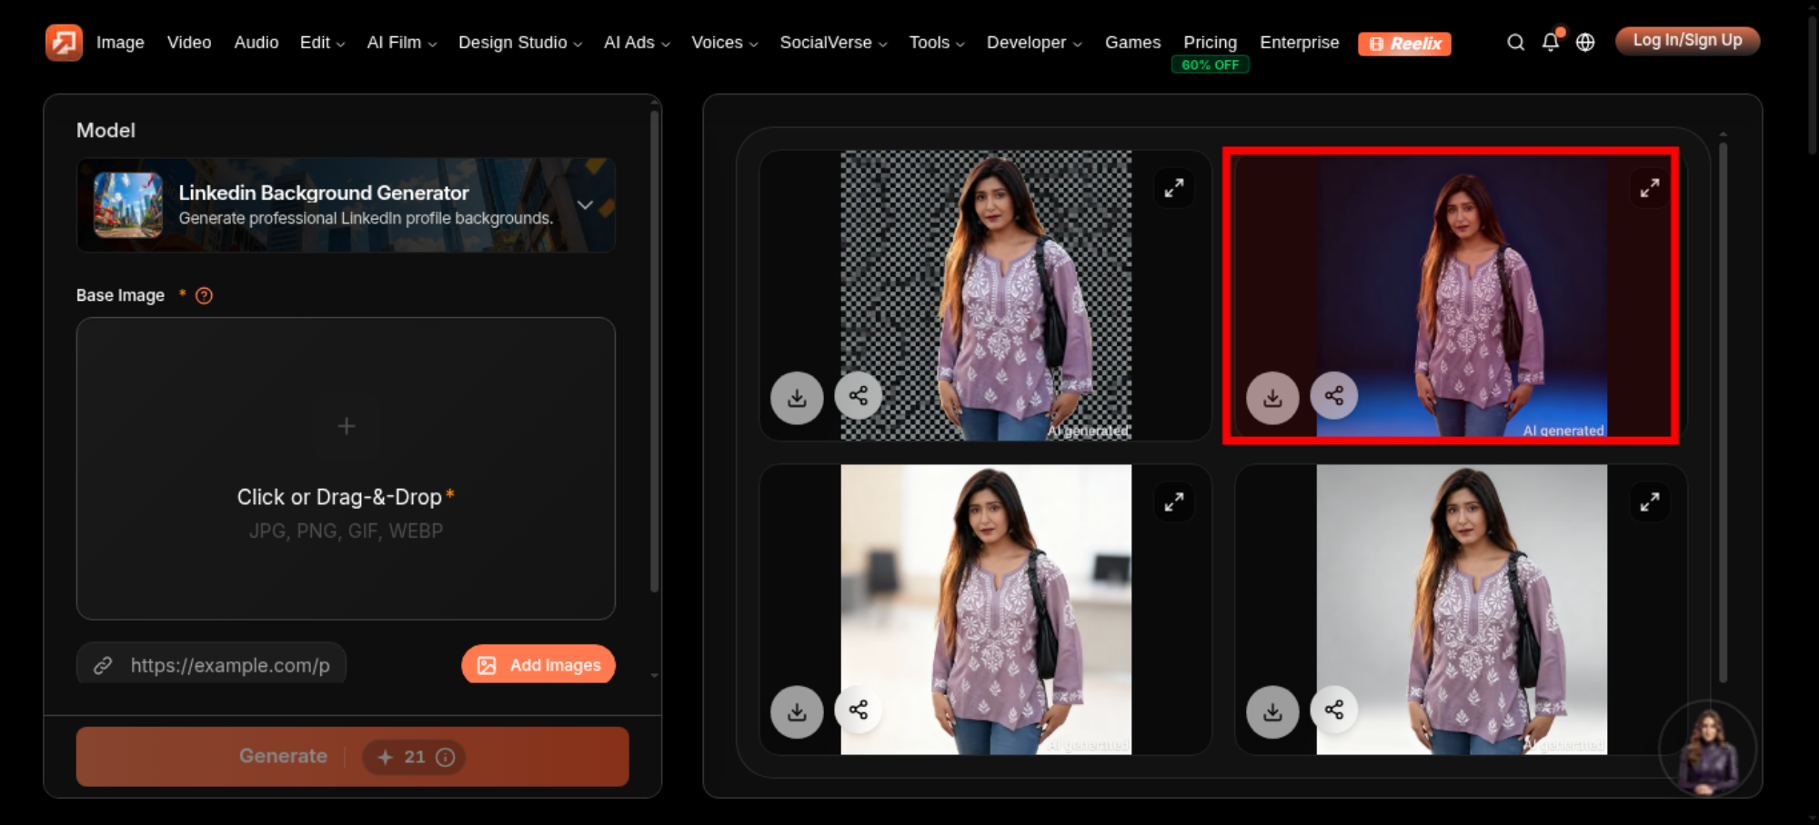Screen dimensions: 1819x825
Task: Expand the gray studio background image
Action: coord(1649,502)
